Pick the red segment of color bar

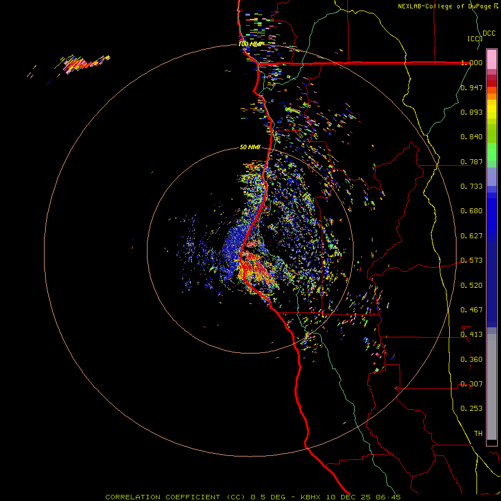click(x=492, y=83)
